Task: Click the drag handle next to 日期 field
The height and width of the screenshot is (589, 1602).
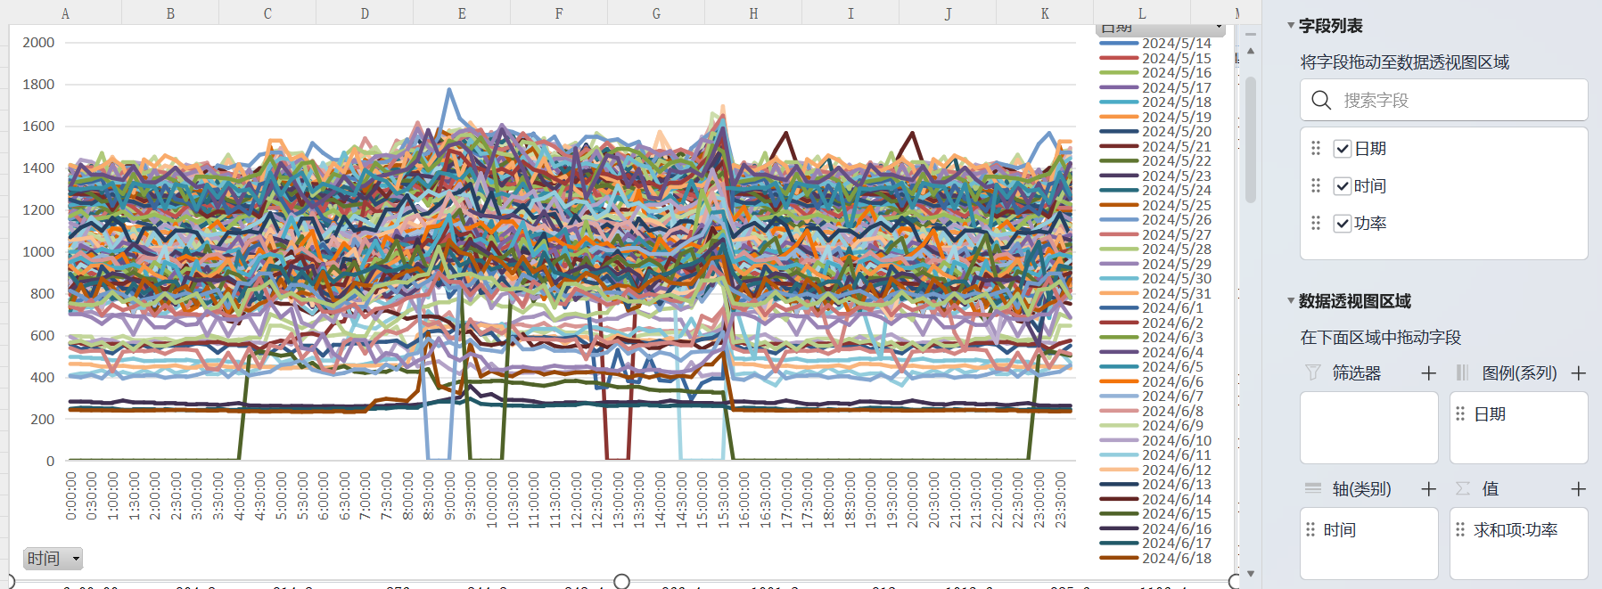Action: (1316, 149)
